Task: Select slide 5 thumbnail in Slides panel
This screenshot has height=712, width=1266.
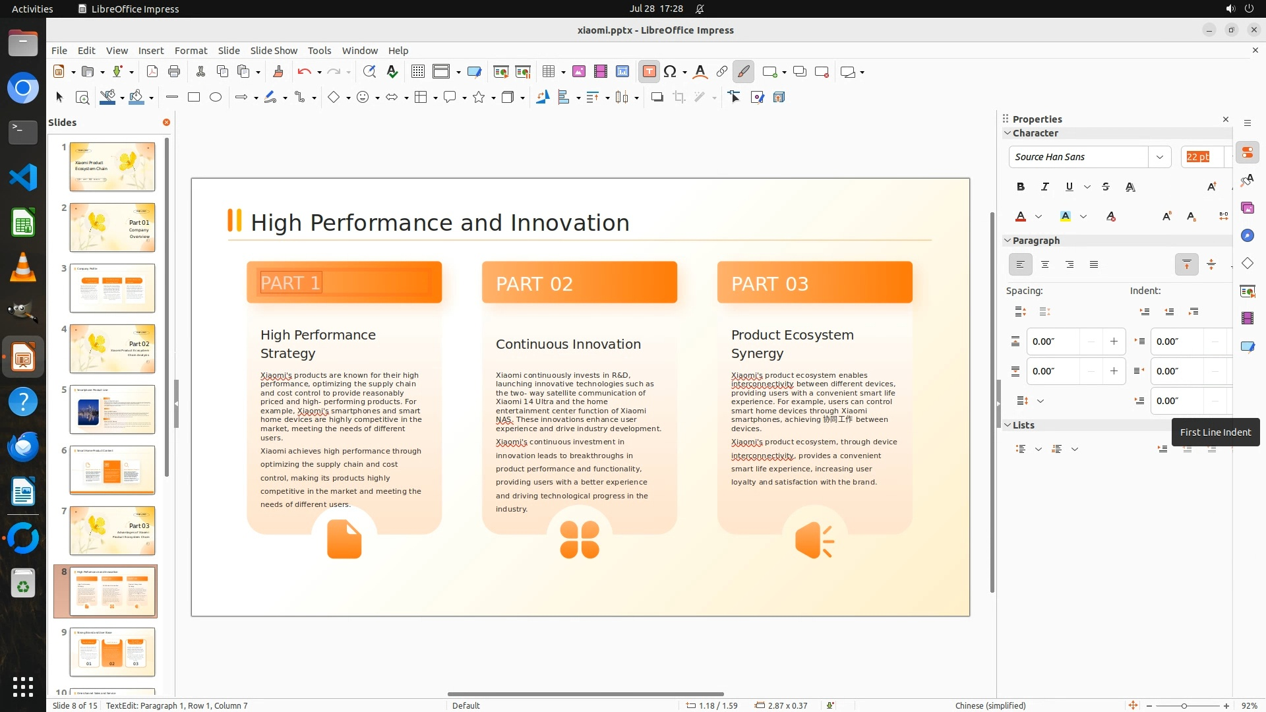Action: pos(112,409)
